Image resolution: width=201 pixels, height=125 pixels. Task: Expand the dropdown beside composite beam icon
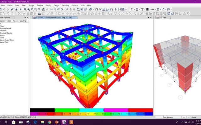[x=145, y=9]
